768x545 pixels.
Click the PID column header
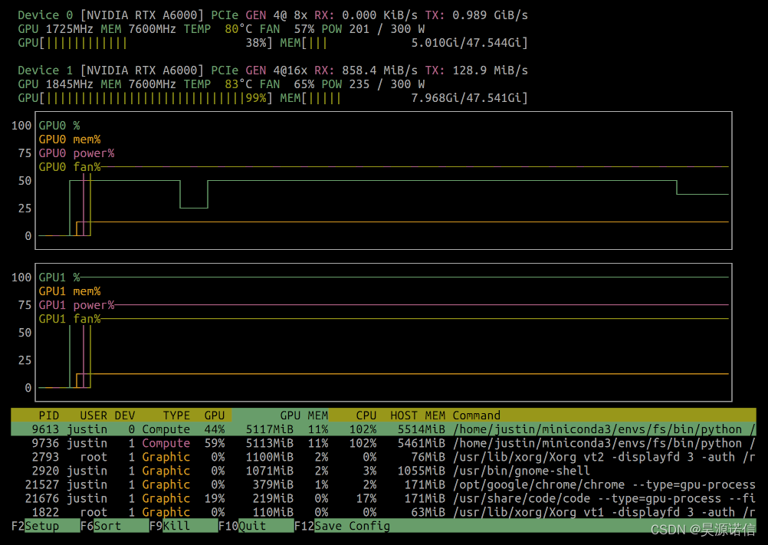click(x=48, y=415)
